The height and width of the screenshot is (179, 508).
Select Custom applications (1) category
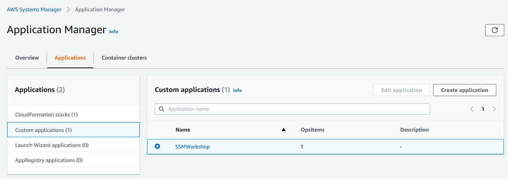click(x=73, y=130)
